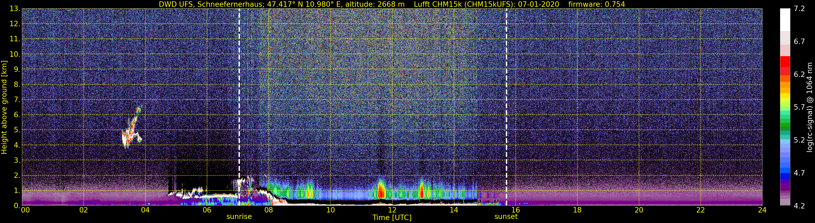The height and width of the screenshot is (223, 815).
Task: Click the y-axis tick label 1
Action: pyautogui.click(x=17, y=191)
